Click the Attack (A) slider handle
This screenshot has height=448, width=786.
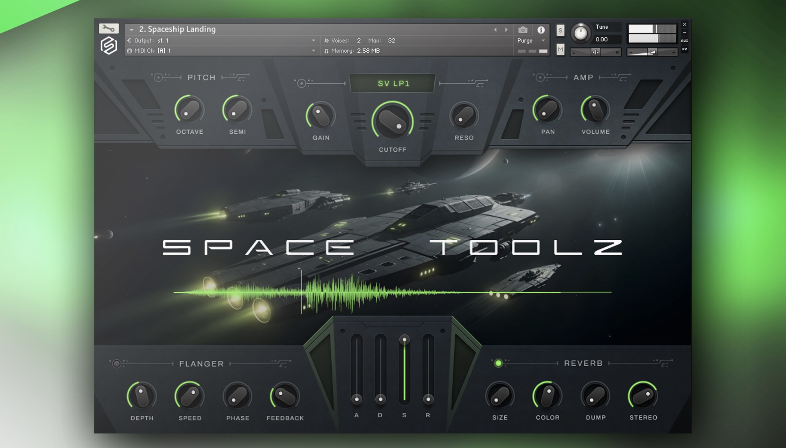click(356, 400)
